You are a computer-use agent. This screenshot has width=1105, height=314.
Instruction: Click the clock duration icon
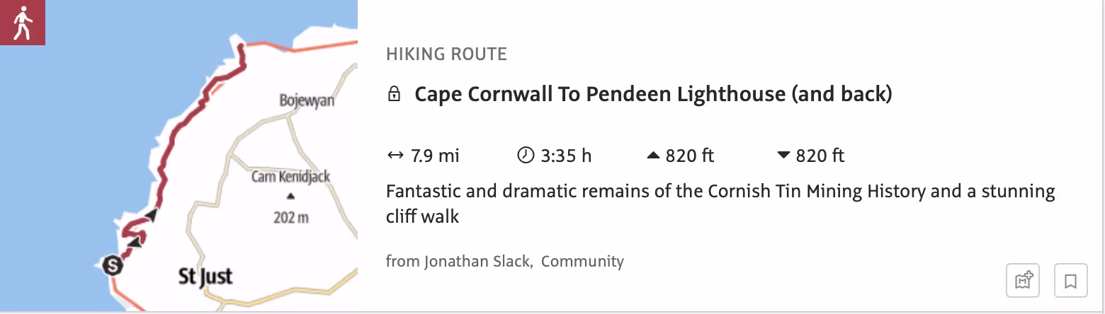coord(526,156)
